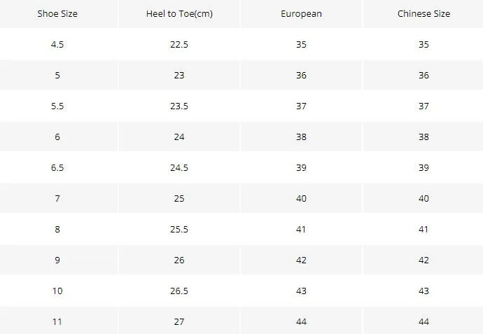Viewport: 483px width, 334px height.
Task: Select the 24 cm heel to toe cell
Action: click(179, 137)
